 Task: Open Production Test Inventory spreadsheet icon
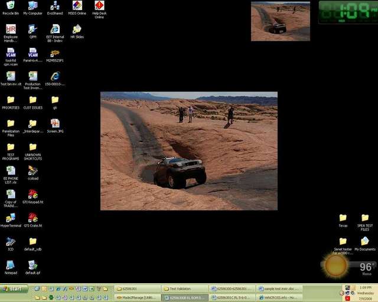click(x=33, y=80)
